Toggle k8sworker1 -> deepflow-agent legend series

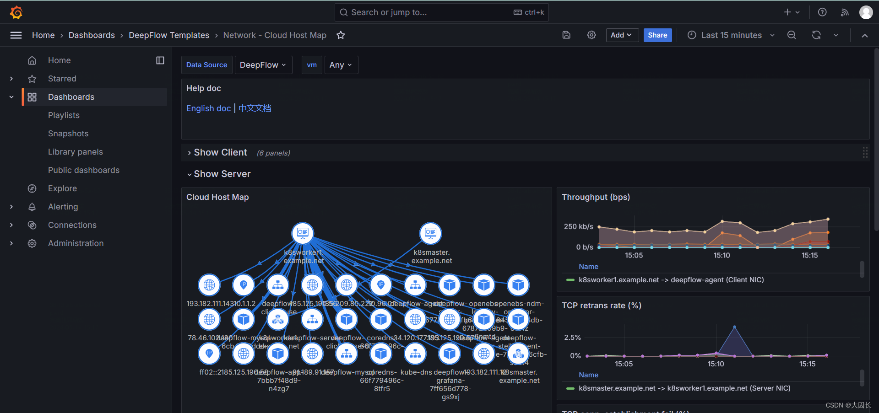click(x=671, y=280)
